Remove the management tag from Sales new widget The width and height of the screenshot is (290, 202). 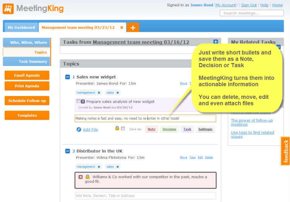tap(99, 93)
